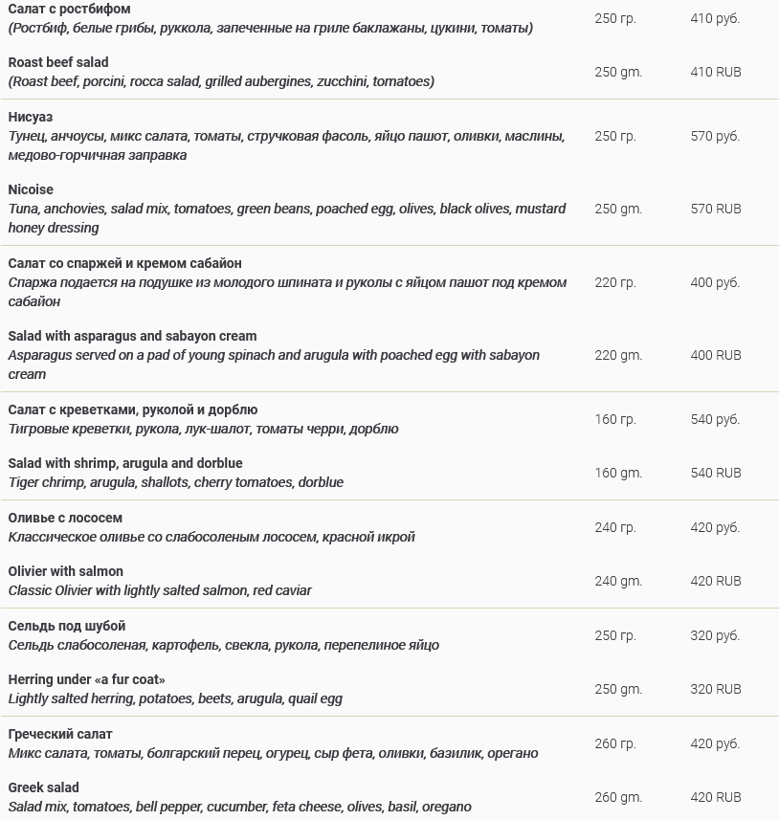The height and width of the screenshot is (820, 779).
Task: Choose the "Olivier with salmon" title
Action: [x=66, y=571]
